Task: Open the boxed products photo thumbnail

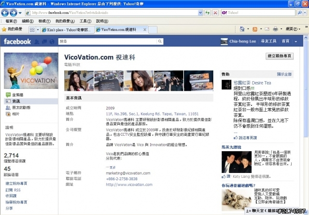Action: [x=198, y=81]
